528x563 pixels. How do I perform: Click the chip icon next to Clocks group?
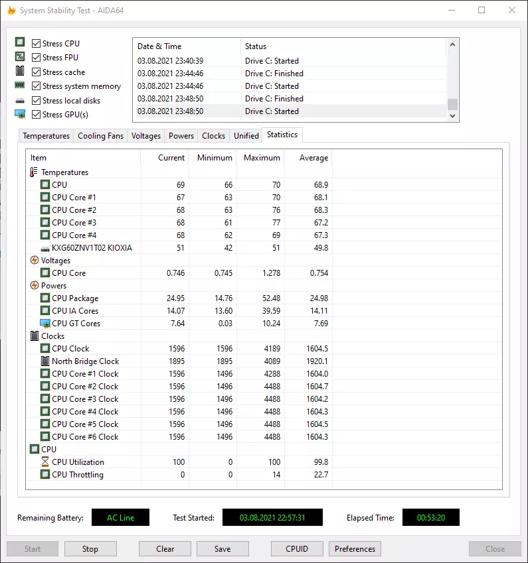(34, 336)
